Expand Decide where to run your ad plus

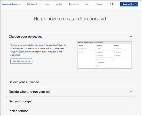click(131, 92)
